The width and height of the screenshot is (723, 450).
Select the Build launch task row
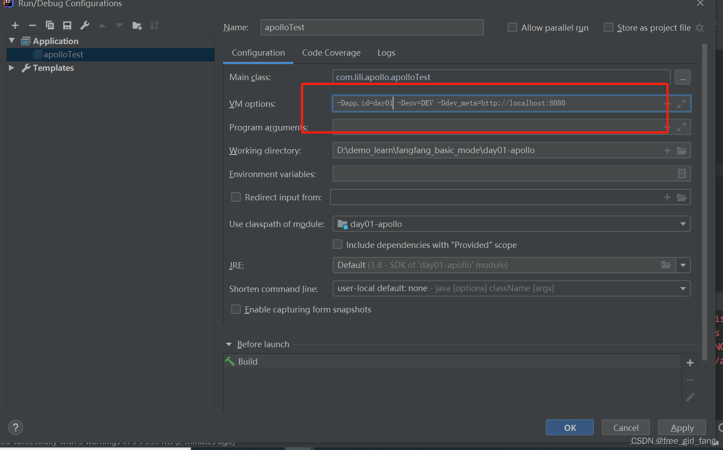452,361
